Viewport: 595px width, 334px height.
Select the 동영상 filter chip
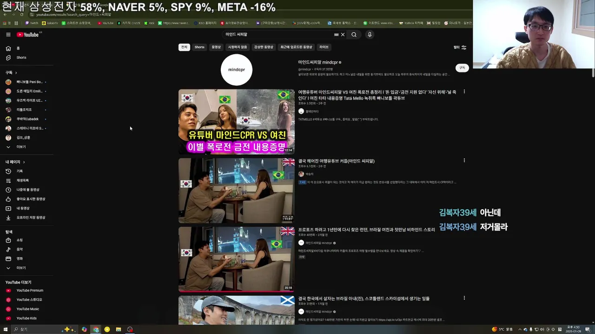(216, 47)
